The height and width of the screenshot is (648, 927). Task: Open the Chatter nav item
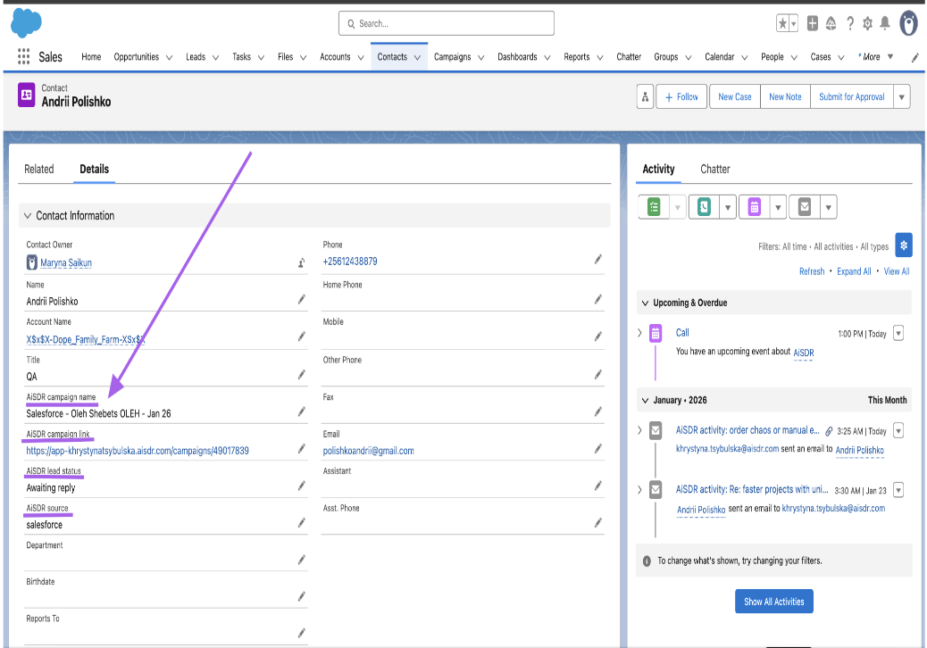click(629, 57)
